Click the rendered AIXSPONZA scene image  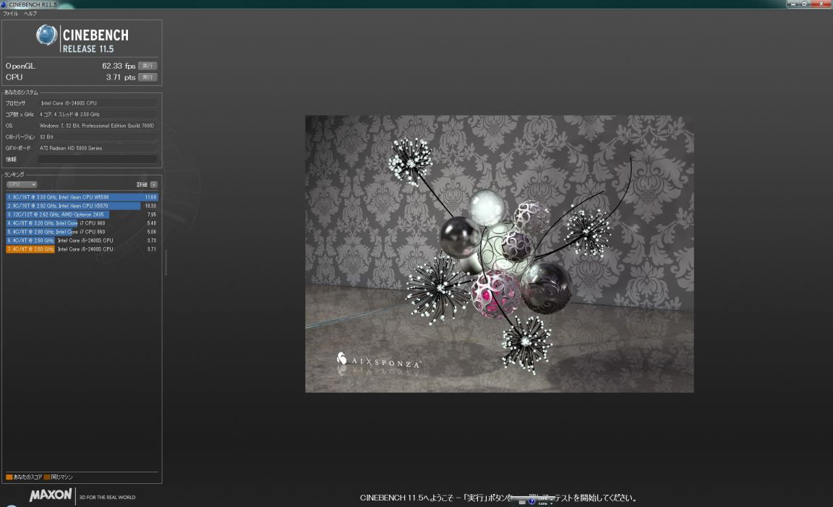(x=500, y=254)
